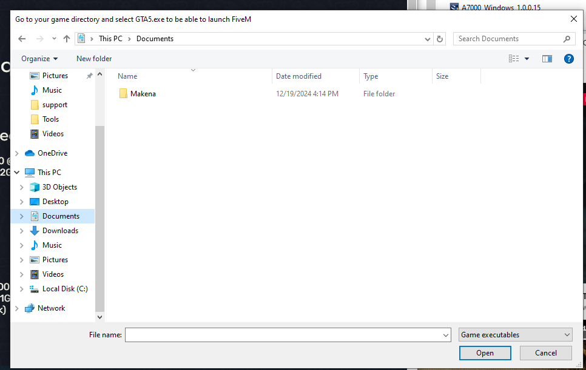
Task: Select OneDrive in navigation pane
Action: (52, 153)
